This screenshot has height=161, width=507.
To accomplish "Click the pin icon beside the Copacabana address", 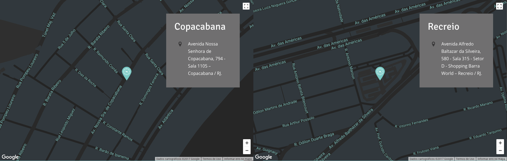I will coord(180,44).
